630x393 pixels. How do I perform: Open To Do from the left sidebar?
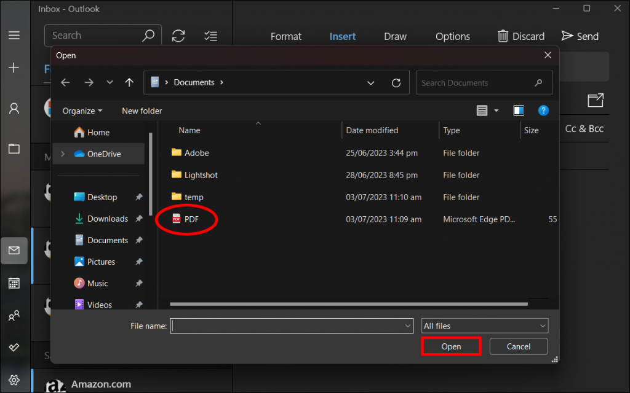tap(14, 348)
